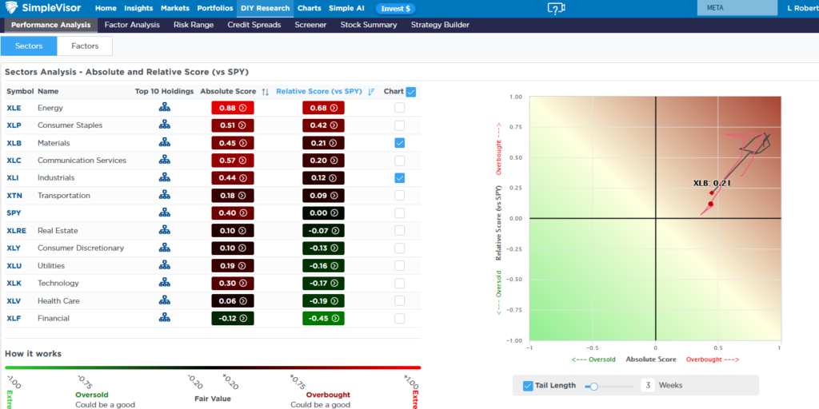Click the help video icon in header
Viewport: 819px width, 409px height.
click(556, 9)
